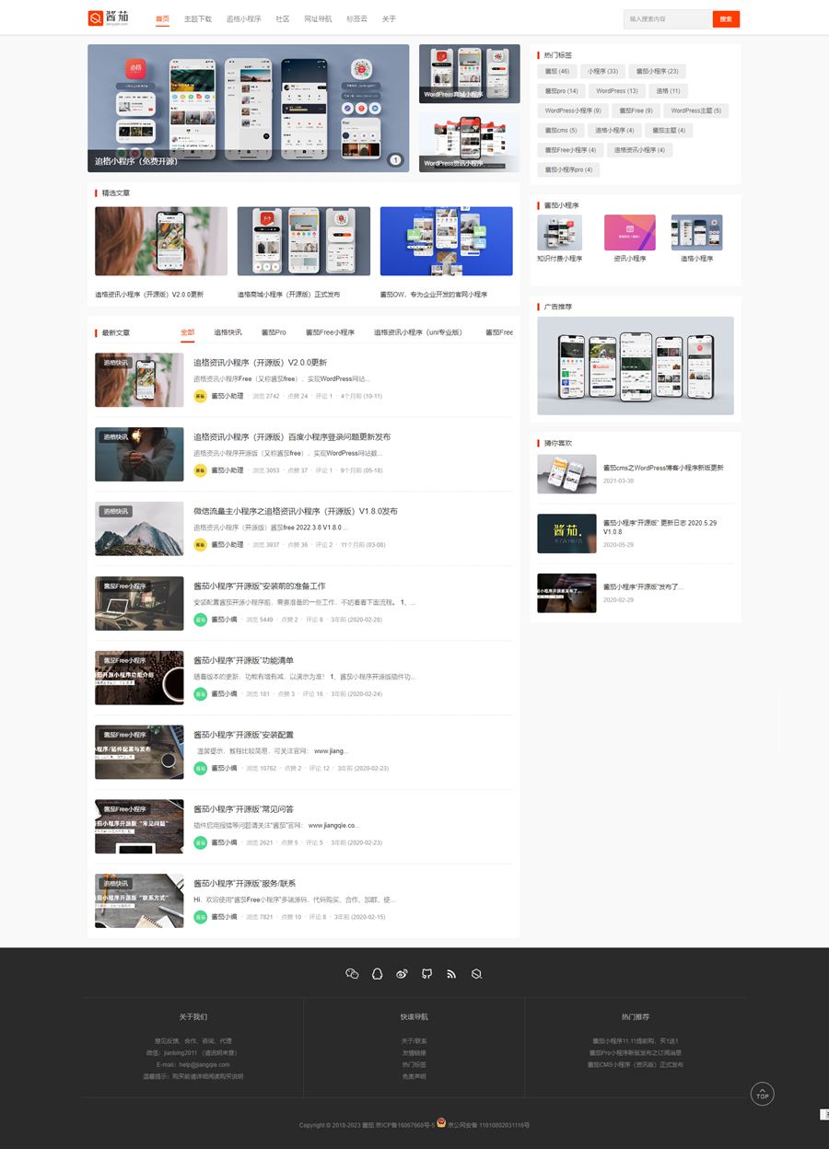Click the 酱茄 logo in the header
This screenshot has width=829, height=1149.
(109, 18)
